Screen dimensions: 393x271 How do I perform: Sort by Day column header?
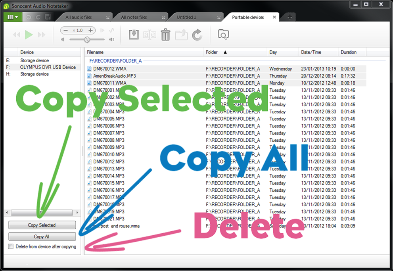[x=282, y=52]
